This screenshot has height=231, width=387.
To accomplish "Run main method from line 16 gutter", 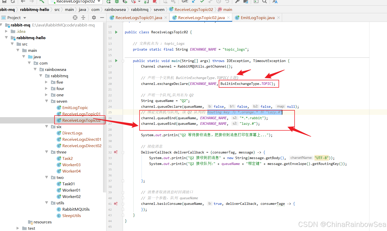I will tap(116, 61).
